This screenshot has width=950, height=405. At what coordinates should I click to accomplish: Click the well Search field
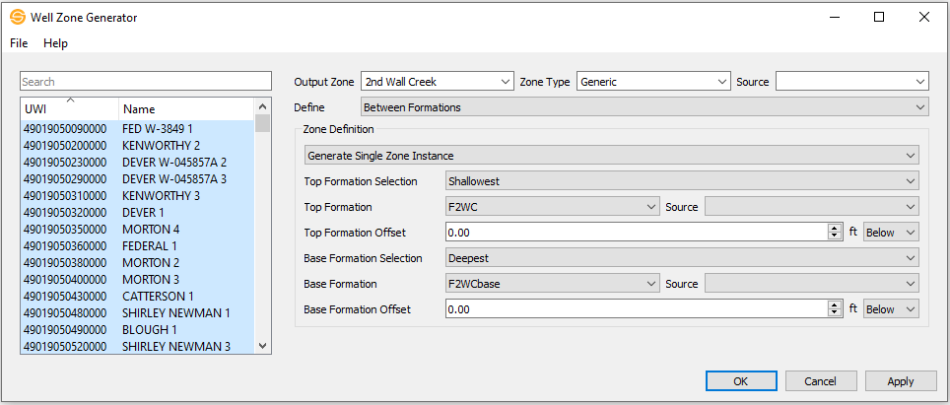(x=145, y=82)
